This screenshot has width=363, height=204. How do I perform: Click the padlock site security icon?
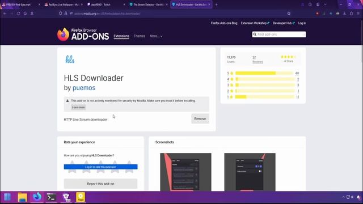pyautogui.click(x=66, y=14)
